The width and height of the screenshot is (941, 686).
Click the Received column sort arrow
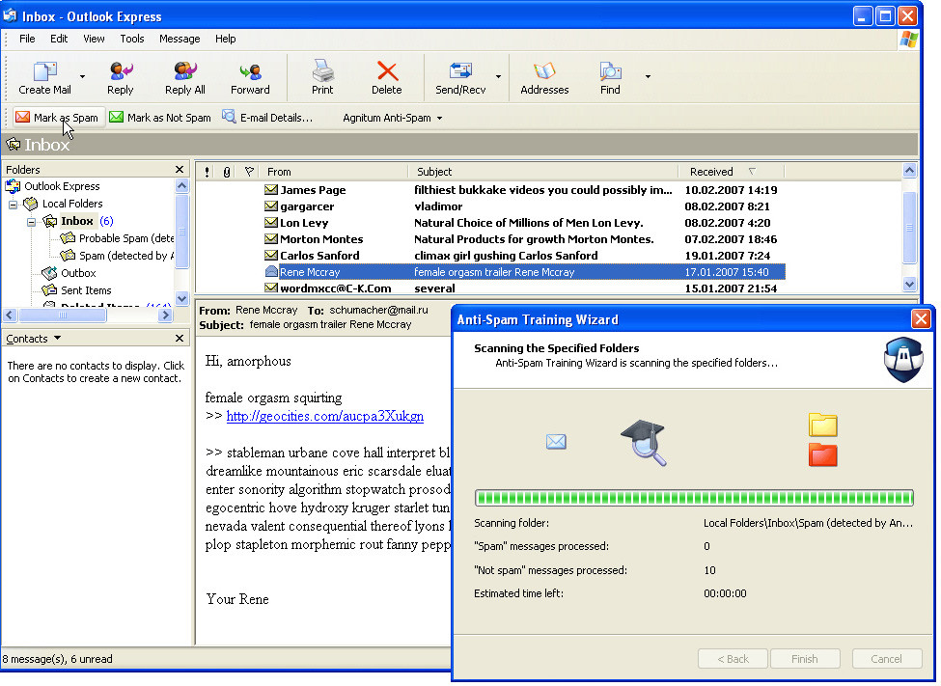(752, 172)
